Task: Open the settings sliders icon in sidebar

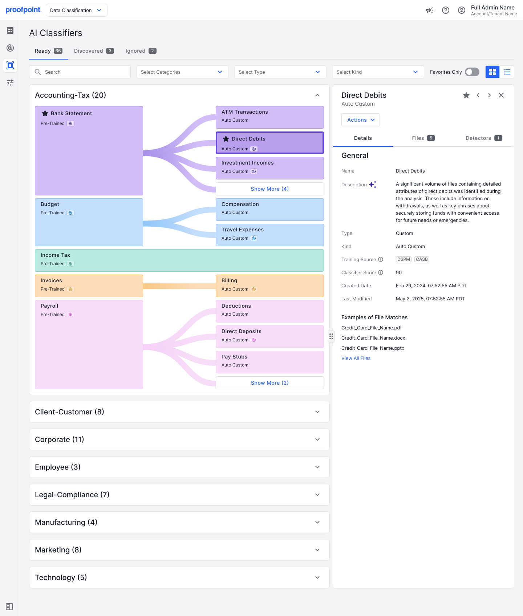Action: pos(10,83)
